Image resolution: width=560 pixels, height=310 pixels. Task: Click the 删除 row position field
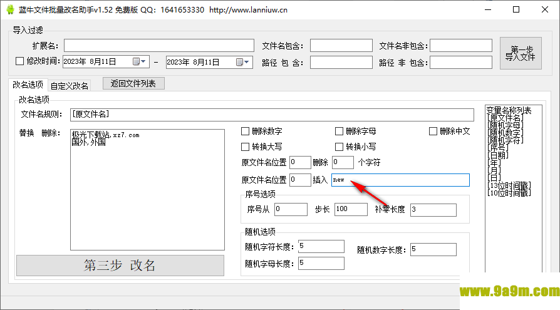pos(300,162)
